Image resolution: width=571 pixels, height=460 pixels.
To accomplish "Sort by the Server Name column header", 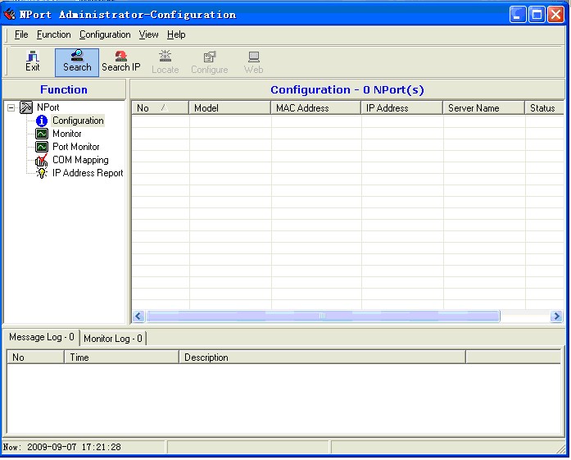I will (x=484, y=108).
